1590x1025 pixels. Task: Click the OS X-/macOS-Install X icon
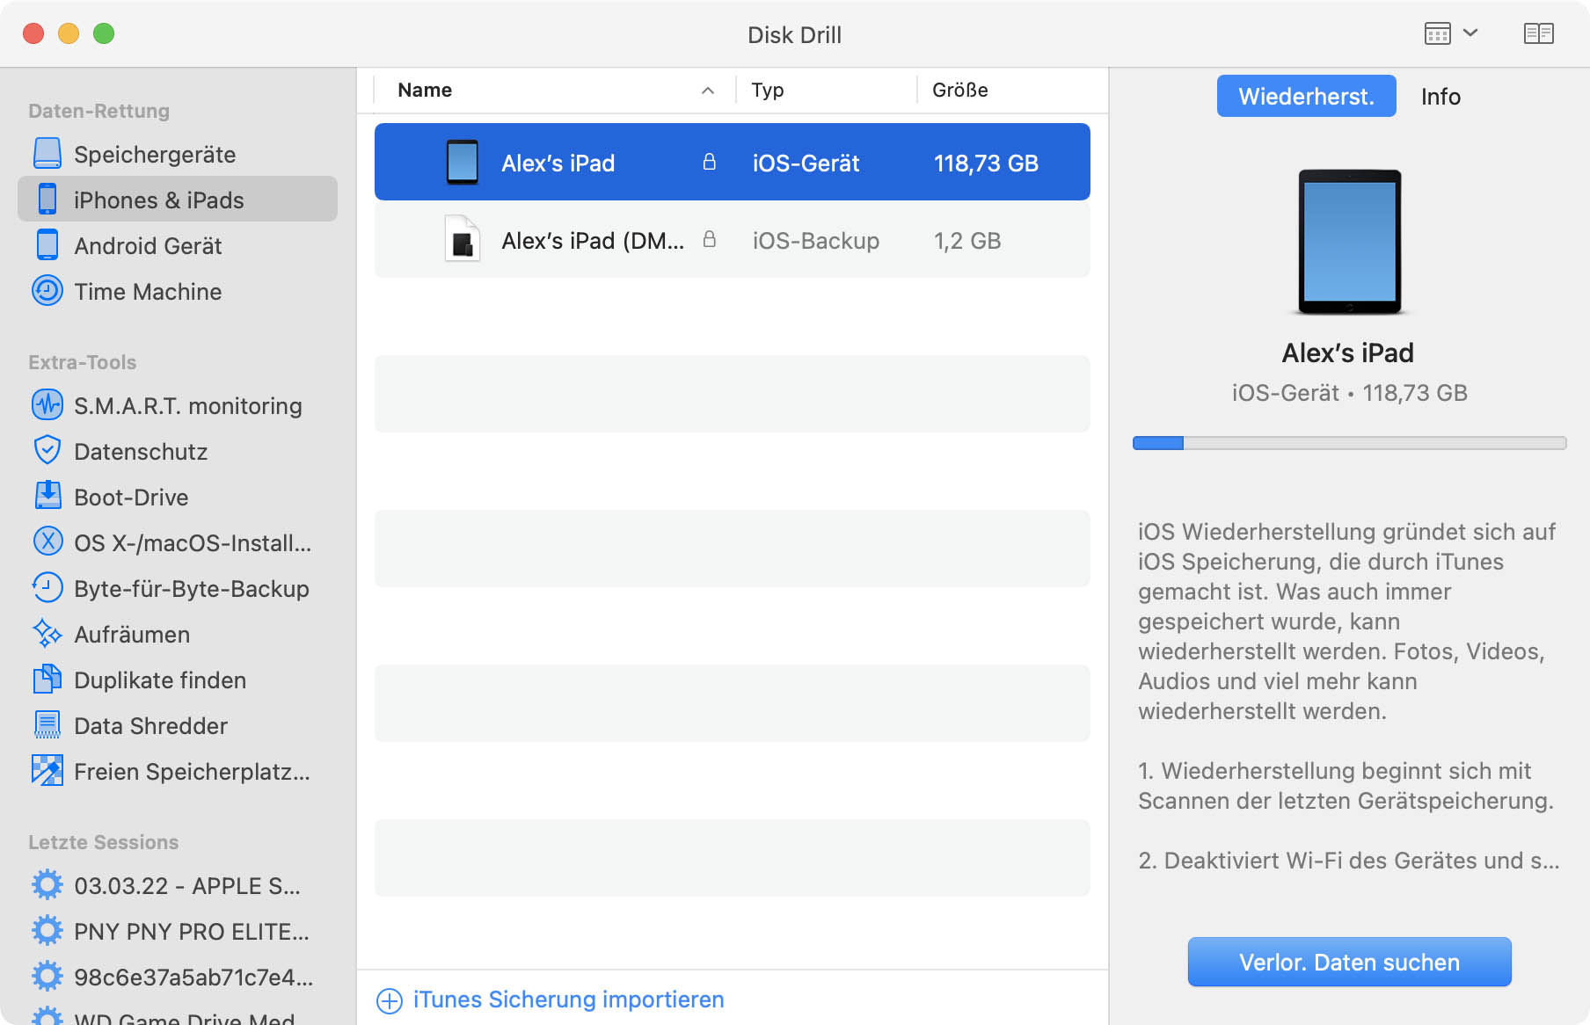[x=47, y=542]
